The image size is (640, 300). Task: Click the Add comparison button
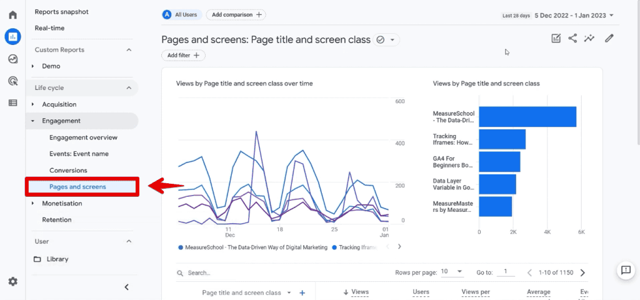pyautogui.click(x=236, y=15)
